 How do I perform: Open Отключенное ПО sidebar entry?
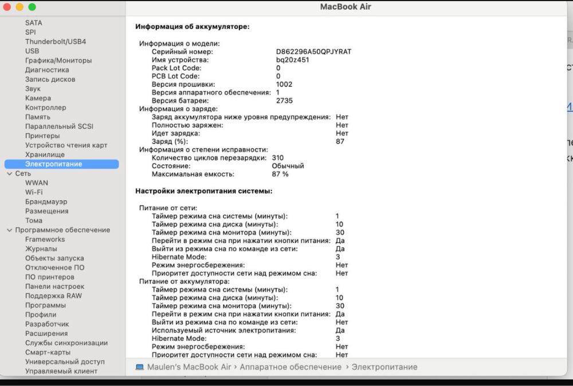(x=55, y=268)
